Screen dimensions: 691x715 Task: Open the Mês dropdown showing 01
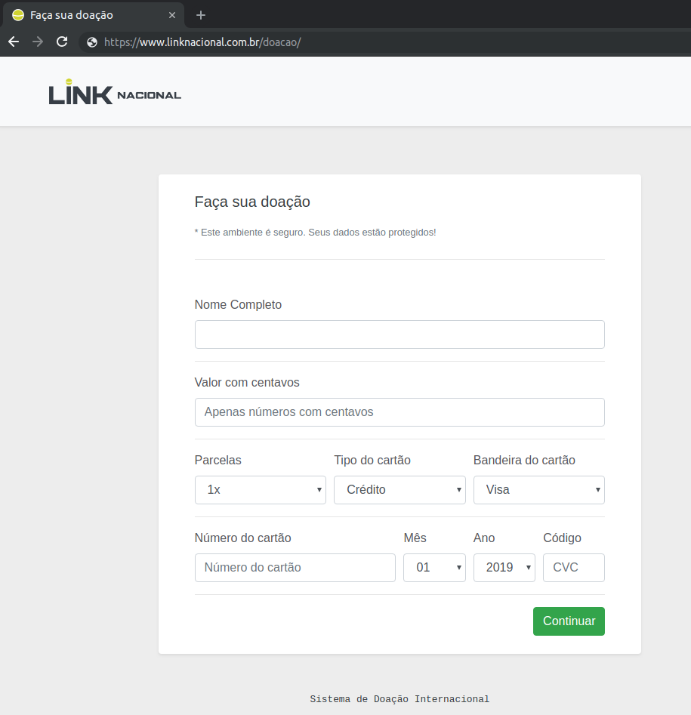[x=434, y=567]
